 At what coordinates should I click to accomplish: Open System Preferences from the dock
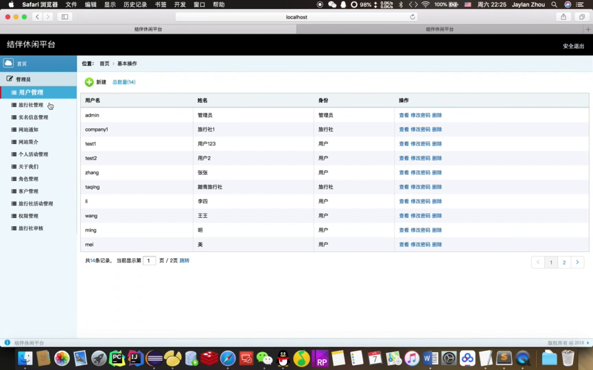tap(449, 358)
